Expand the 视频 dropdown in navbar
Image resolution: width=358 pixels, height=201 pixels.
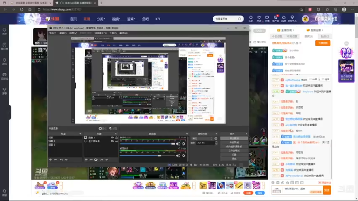[116, 19]
